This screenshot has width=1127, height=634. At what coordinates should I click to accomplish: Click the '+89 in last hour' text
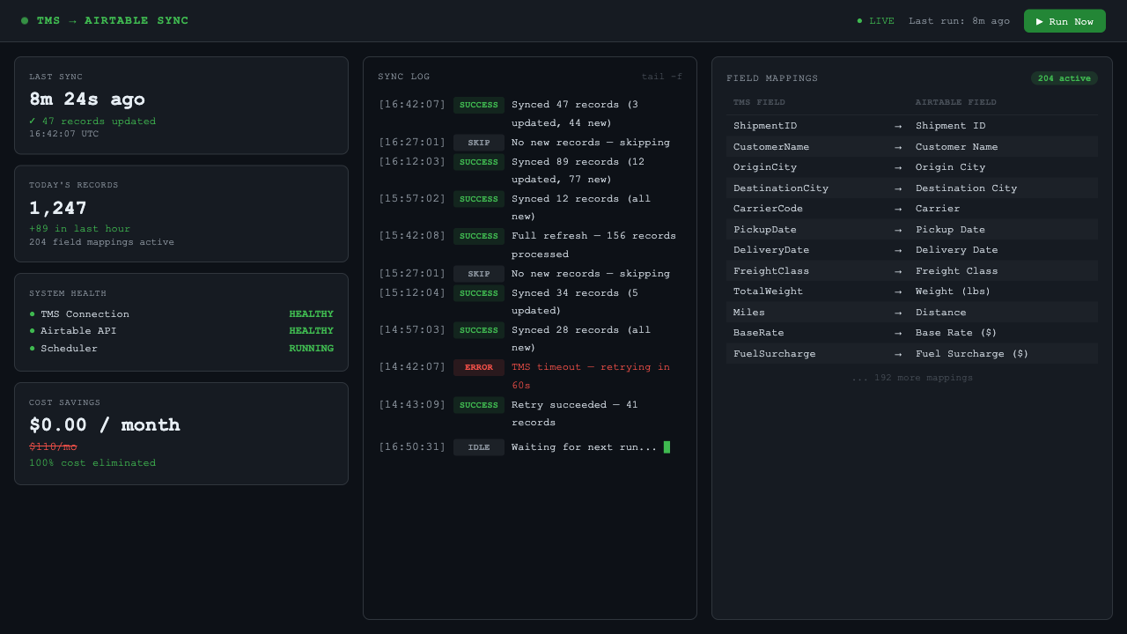point(79,229)
